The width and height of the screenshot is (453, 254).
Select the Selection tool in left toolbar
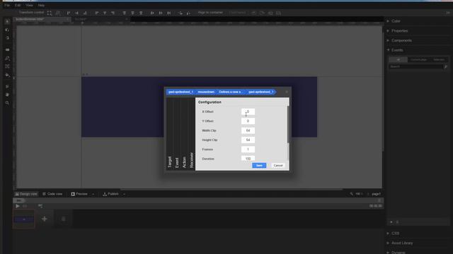click(x=8, y=21)
